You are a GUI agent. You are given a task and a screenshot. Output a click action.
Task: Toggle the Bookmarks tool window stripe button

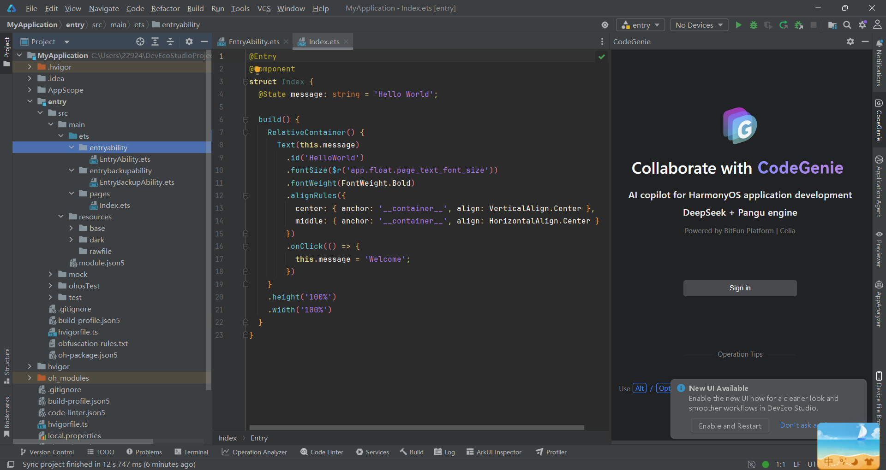pyautogui.click(x=6, y=417)
